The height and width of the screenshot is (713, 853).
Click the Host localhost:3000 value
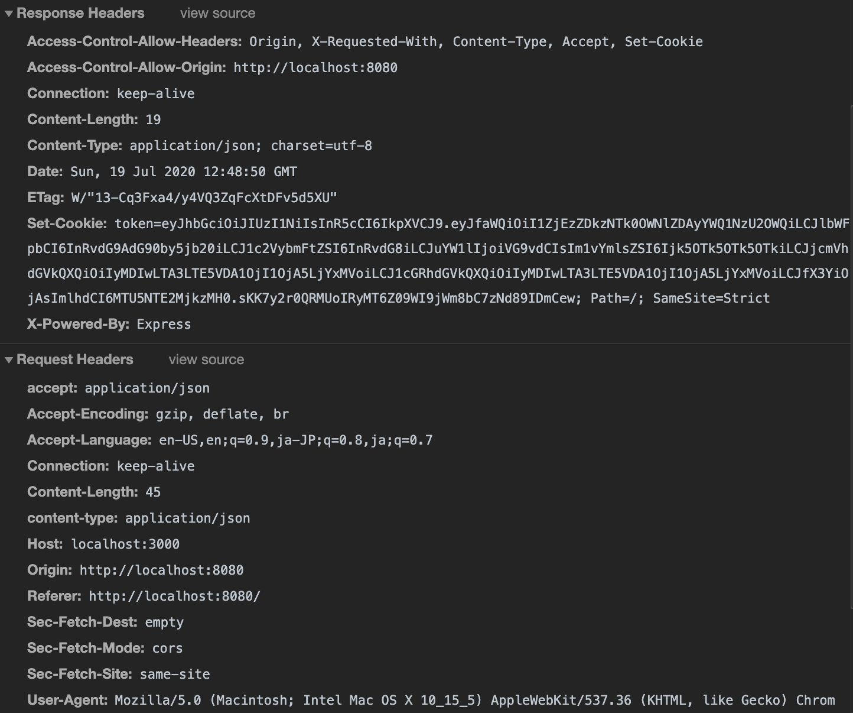click(125, 544)
